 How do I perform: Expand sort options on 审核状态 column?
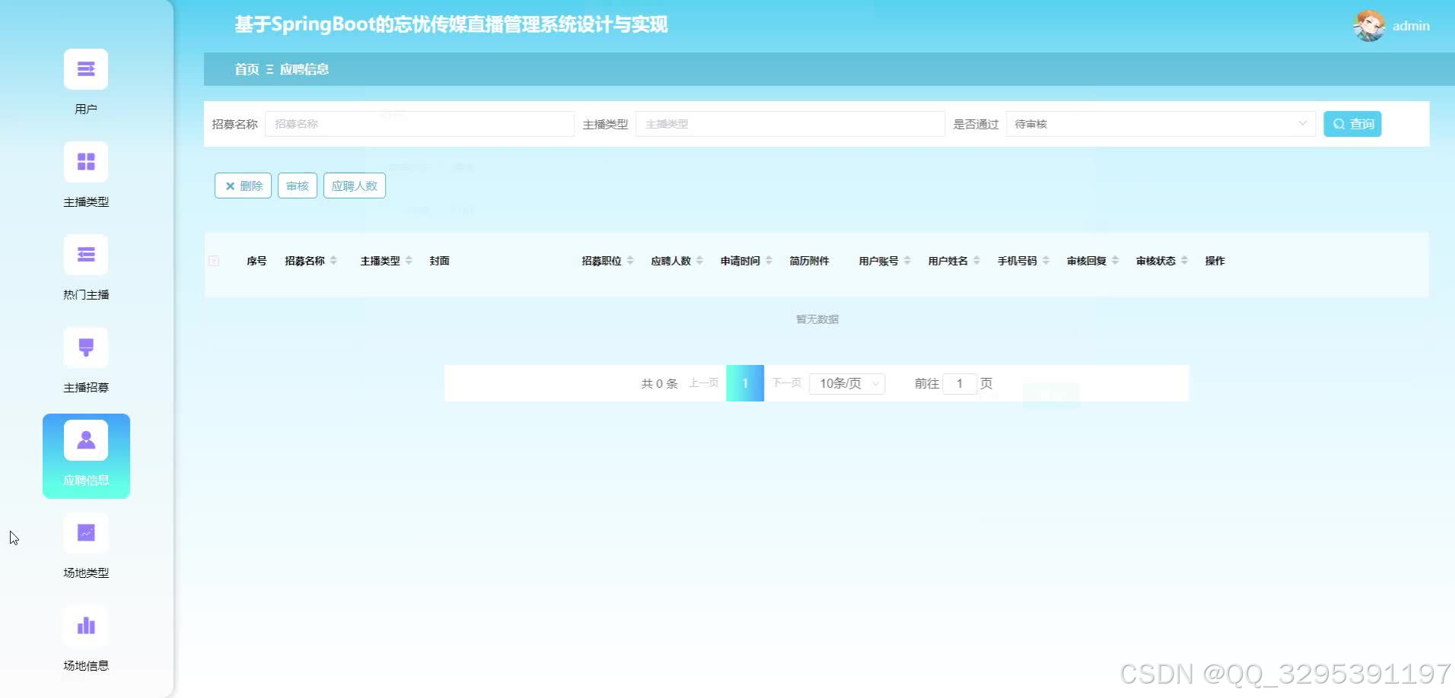(1185, 260)
